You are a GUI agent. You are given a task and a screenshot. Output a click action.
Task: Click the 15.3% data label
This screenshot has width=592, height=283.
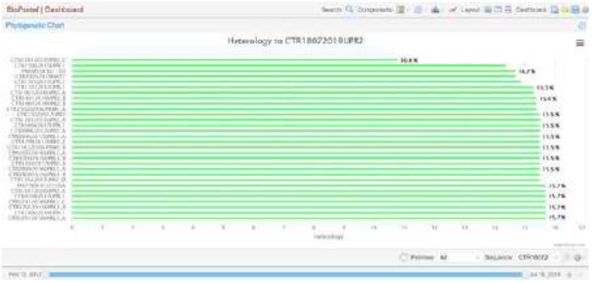[545, 88]
